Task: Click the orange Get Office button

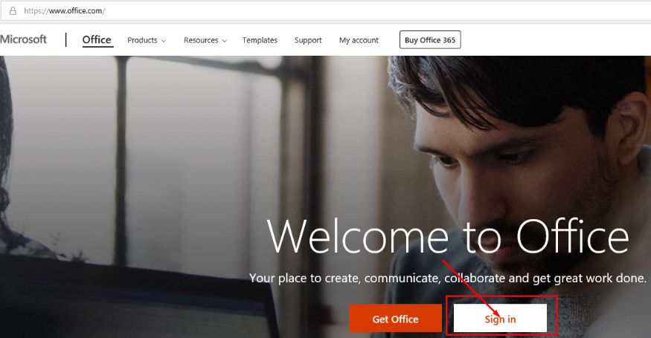Action: 395,318
